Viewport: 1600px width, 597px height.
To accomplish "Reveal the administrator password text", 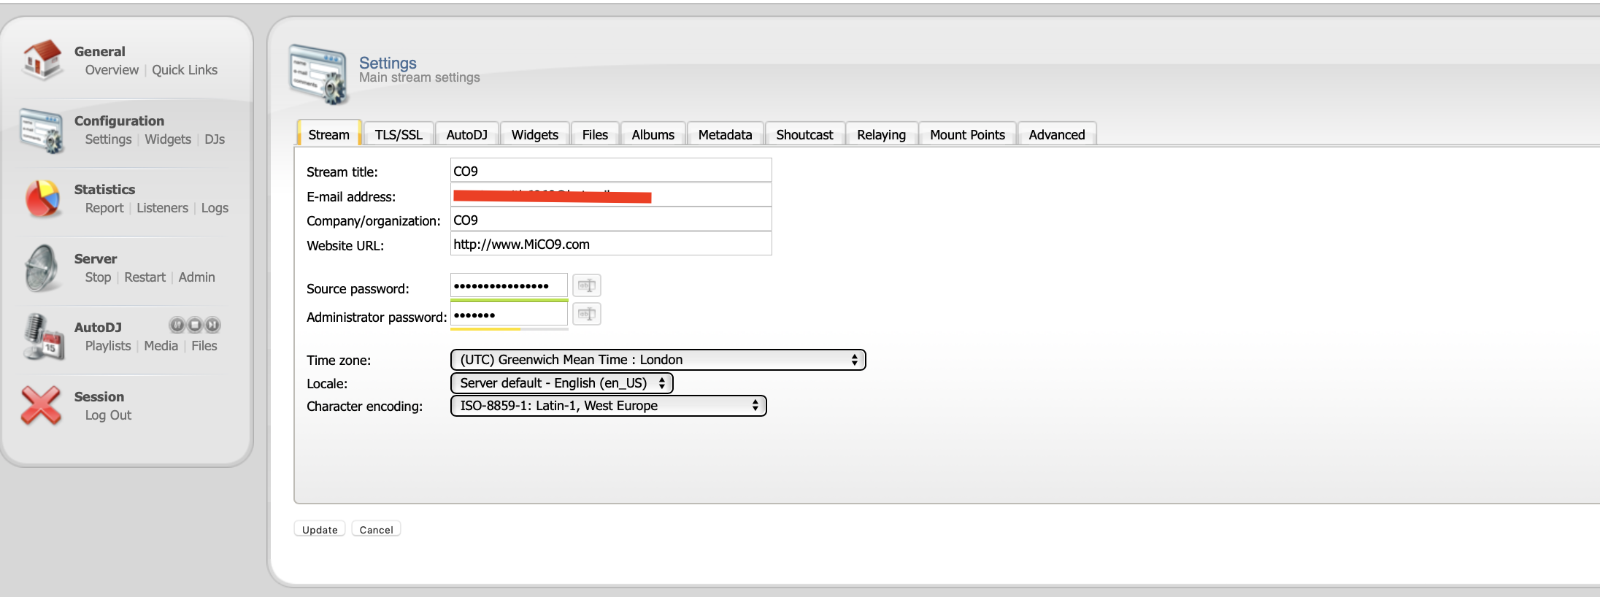I will tap(586, 314).
